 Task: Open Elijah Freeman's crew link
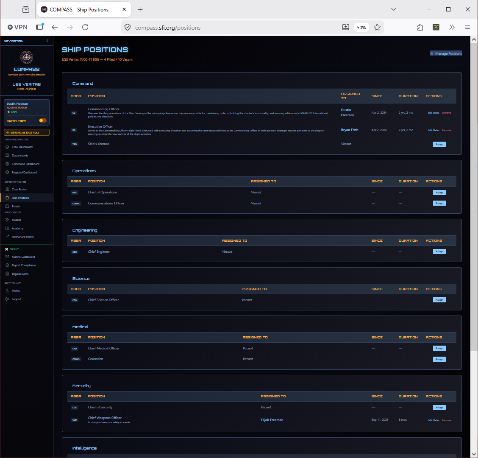(272, 420)
